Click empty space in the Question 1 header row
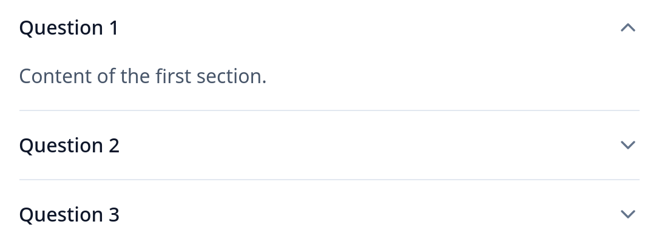This screenshot has height=244, width=659. point(370,28)
